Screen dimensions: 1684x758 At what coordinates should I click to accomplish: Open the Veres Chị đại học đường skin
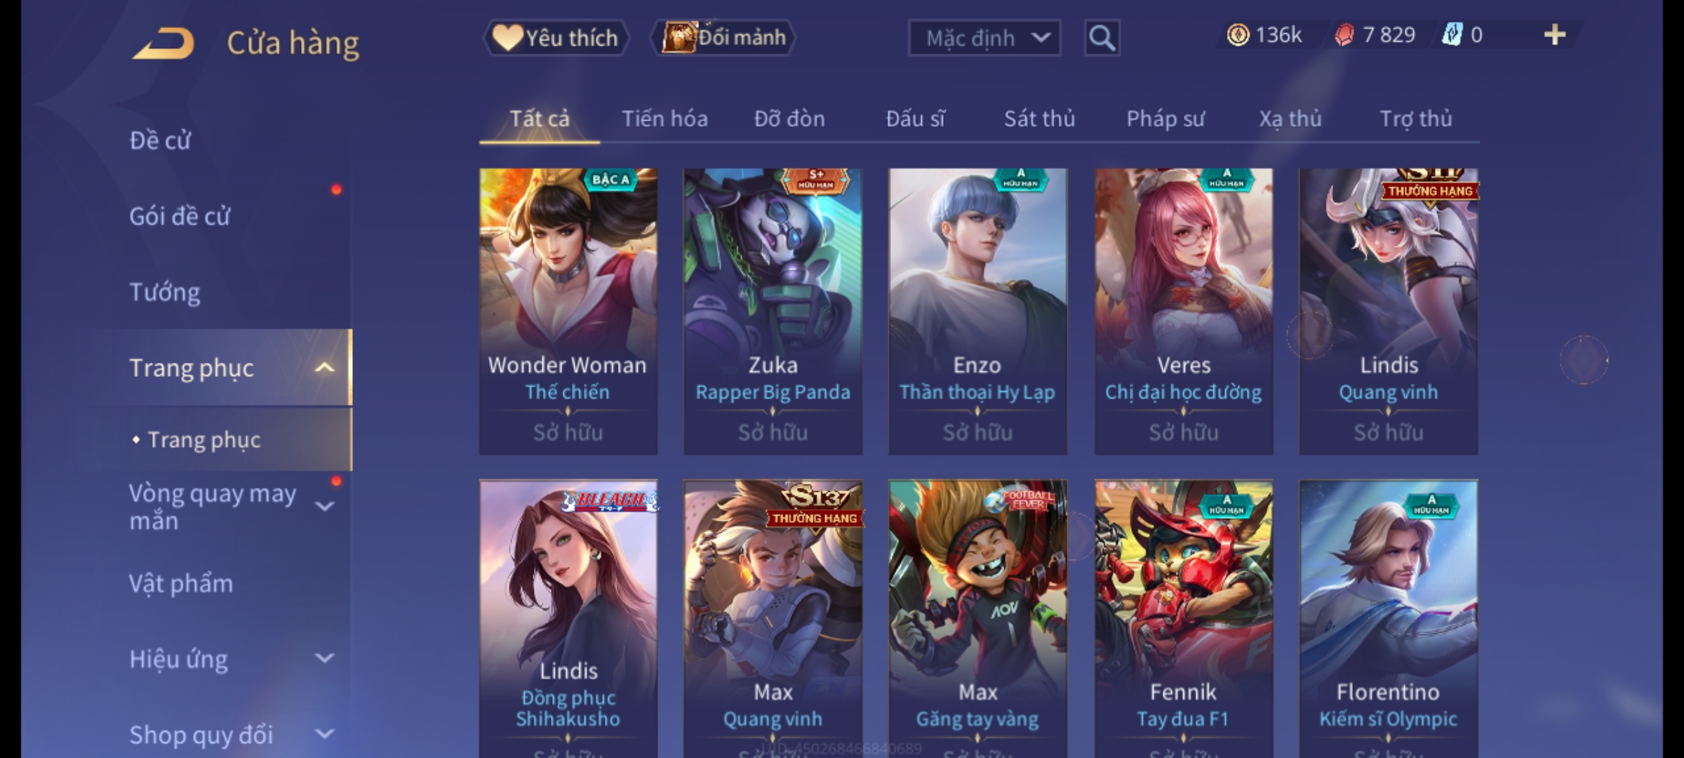1184,312
